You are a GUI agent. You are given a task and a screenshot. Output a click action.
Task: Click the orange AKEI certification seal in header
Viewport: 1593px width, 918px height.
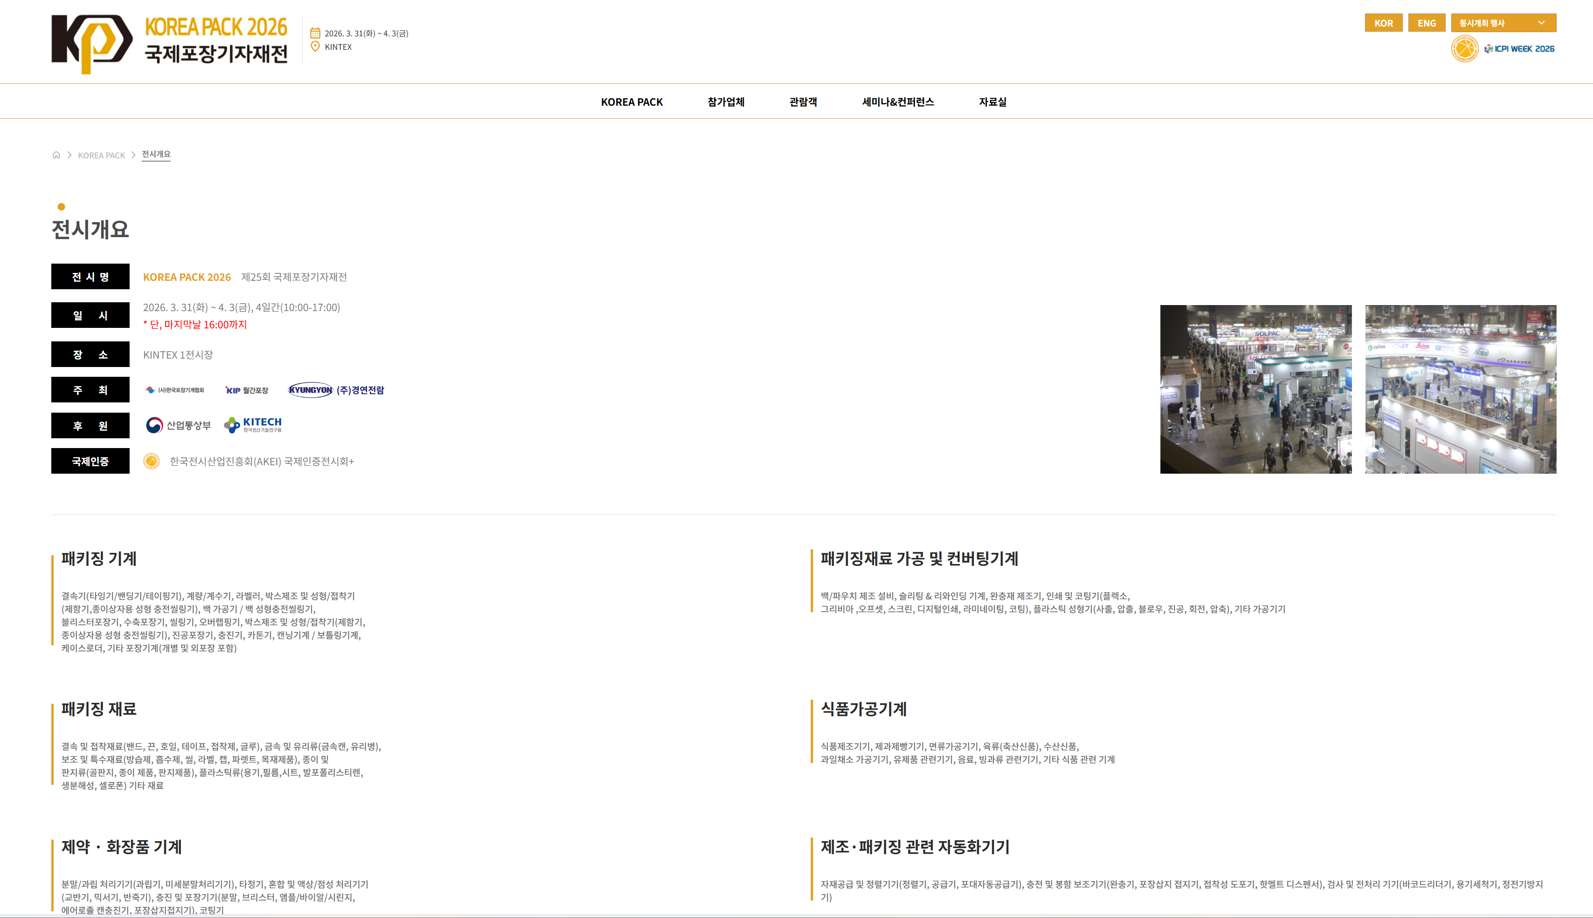point(1464,48)
